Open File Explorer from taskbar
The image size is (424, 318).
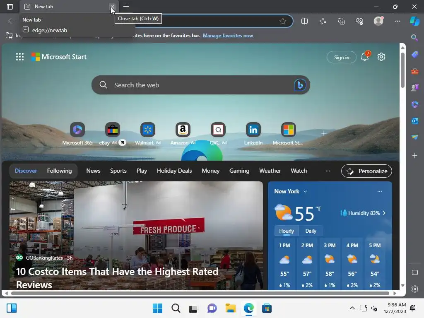pos(230,308)
